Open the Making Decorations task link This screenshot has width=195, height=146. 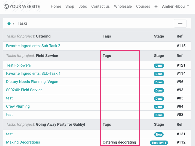23,142
